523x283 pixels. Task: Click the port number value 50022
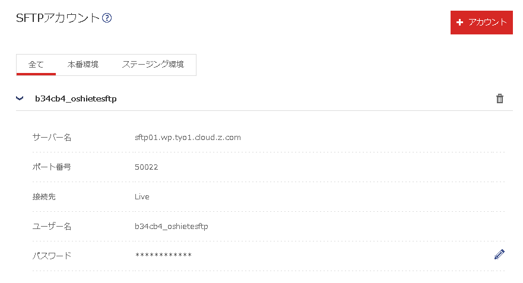pos(147,167)
